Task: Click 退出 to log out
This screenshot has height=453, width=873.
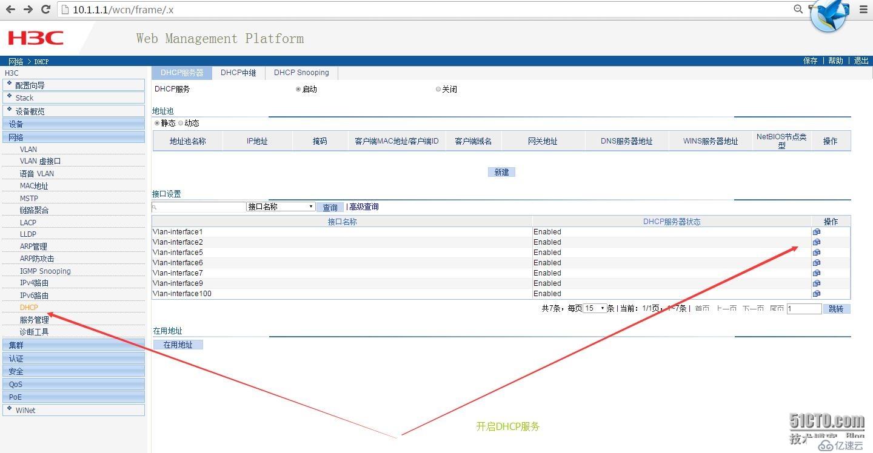Action: tap(861, 61)
